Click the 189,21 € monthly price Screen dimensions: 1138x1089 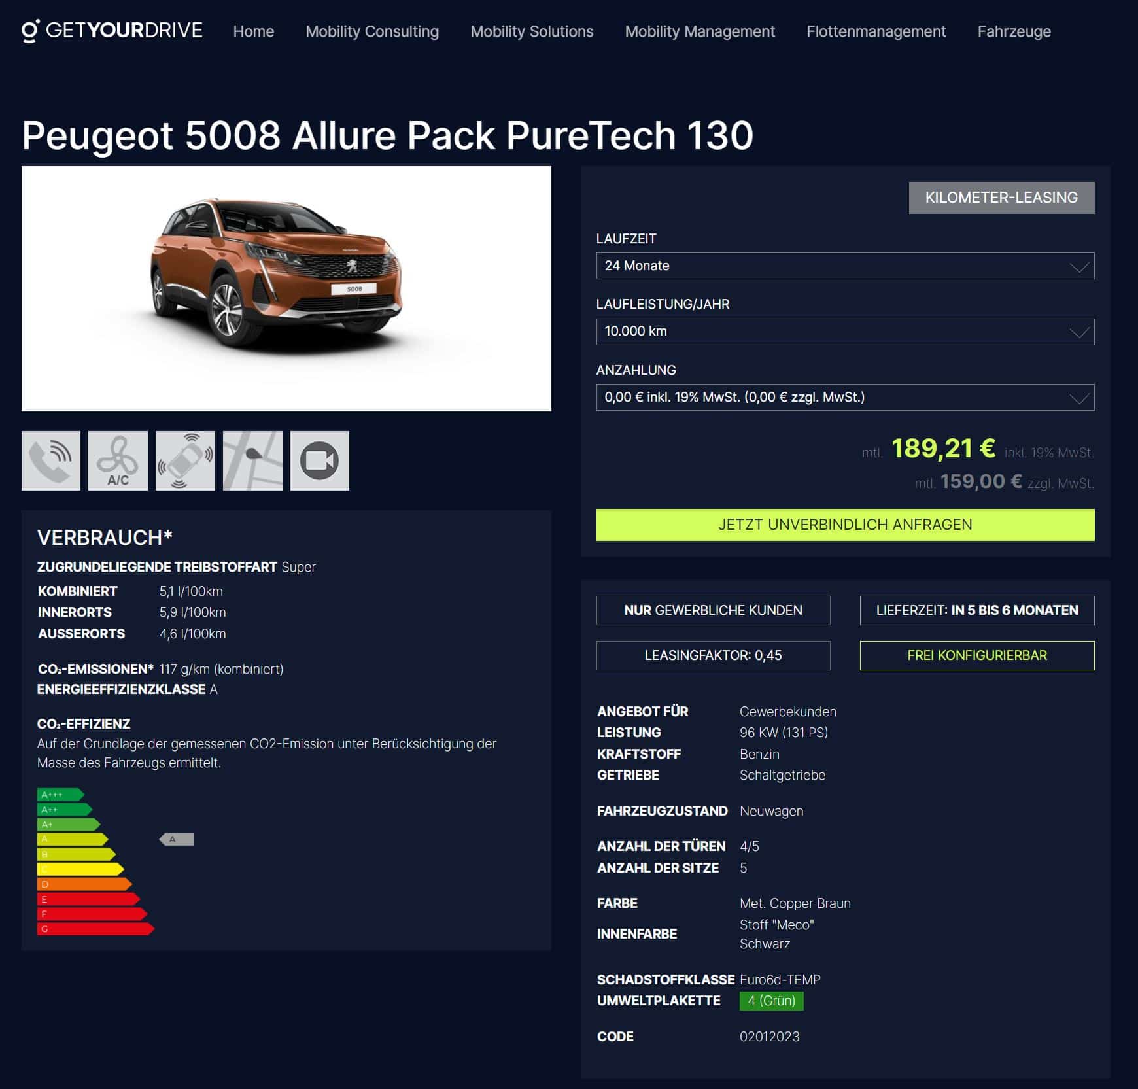(943, 449)
